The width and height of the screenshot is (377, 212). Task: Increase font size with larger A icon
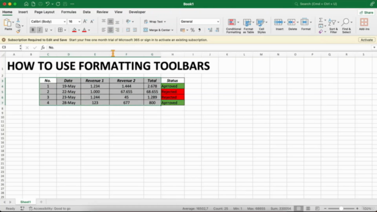[x=85, y=21]
